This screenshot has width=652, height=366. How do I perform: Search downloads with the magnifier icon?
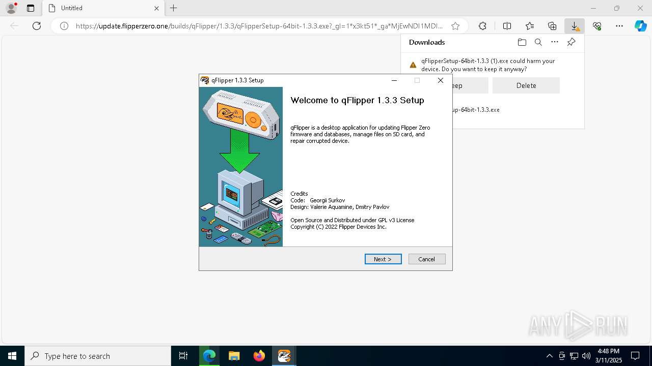coord(538,42)
